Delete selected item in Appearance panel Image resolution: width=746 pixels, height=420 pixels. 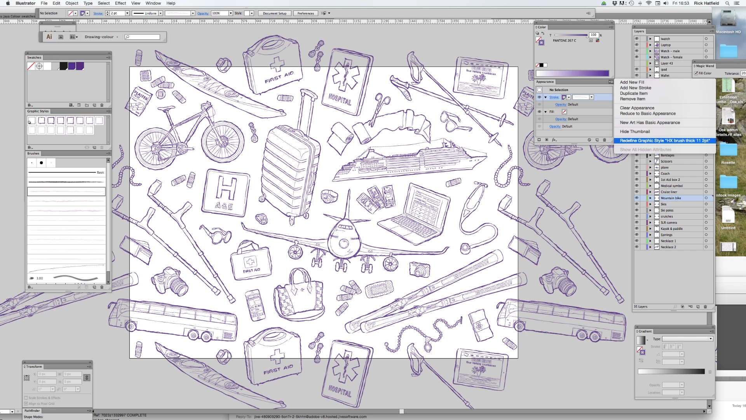(x=604, y=140)
